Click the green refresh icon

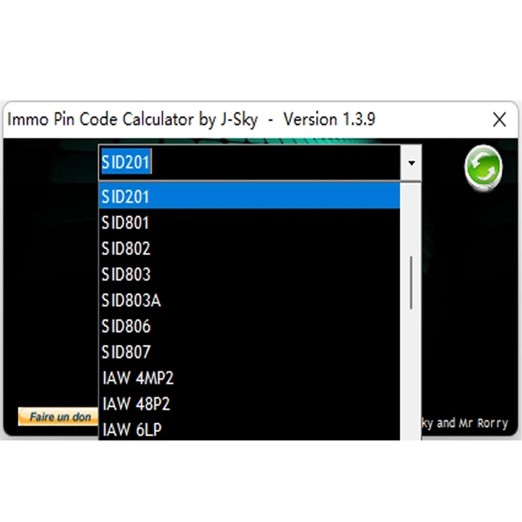484,168
